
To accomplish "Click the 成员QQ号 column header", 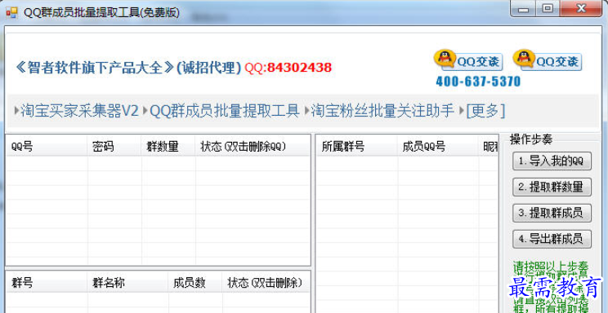I will [438, 147].
